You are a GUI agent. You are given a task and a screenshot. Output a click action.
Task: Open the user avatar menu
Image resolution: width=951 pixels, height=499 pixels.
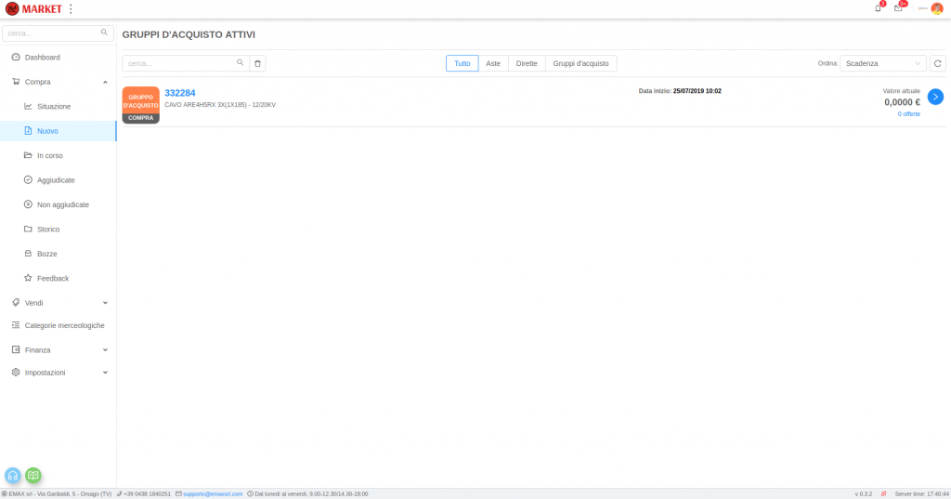pyautogui.click(x=936, y=8)
